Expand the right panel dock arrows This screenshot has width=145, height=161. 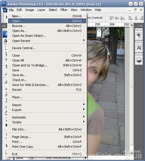click(141, 26)
